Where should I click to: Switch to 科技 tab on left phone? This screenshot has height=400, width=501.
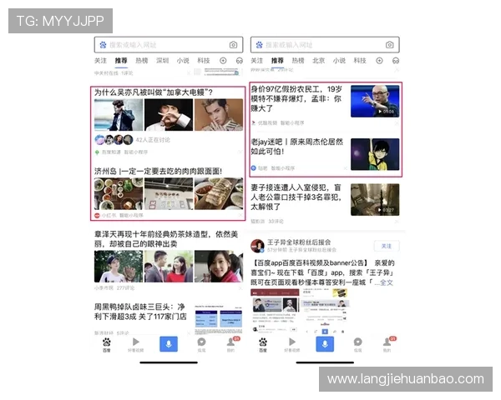tap(204, 61)
